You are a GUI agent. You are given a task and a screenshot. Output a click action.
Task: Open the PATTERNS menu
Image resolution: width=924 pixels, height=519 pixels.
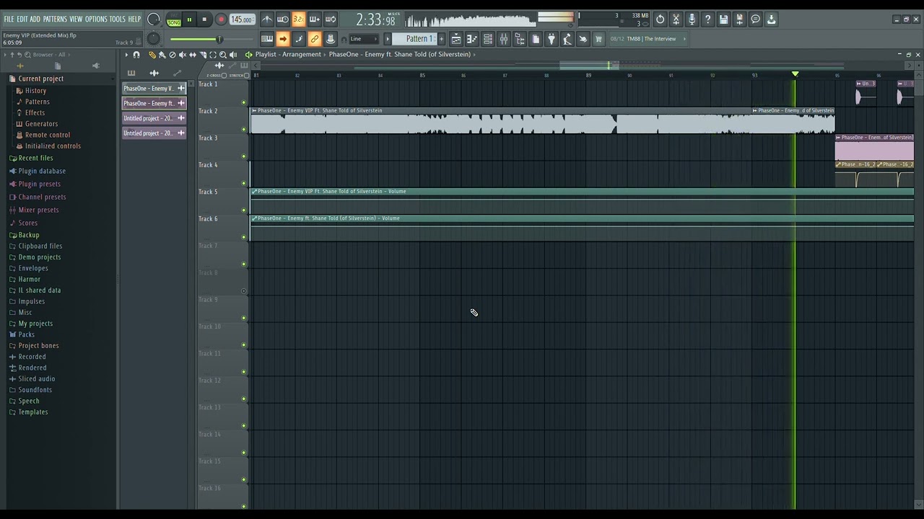[x=55, y=19]
